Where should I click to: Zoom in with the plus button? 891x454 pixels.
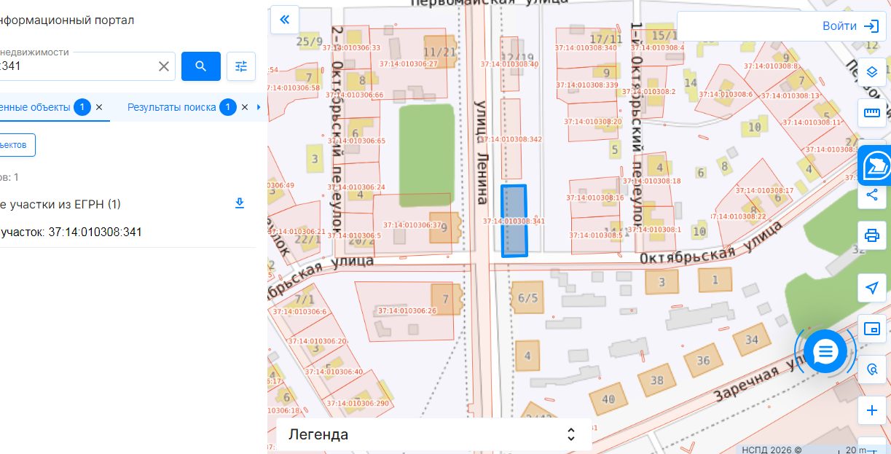click(871, 410)
